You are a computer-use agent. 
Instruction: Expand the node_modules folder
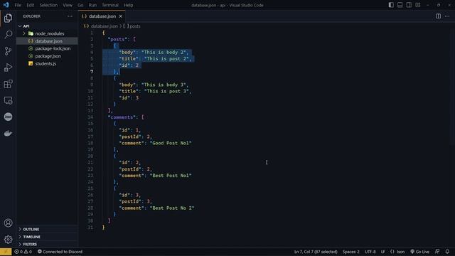click(47, 33)
